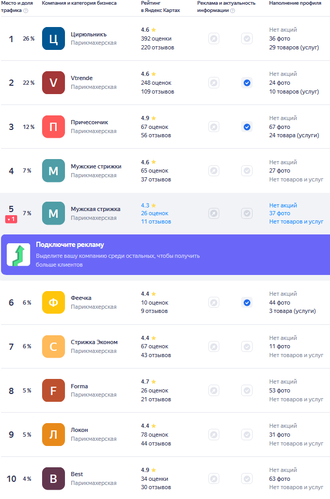Click the advertising icon in Forma row
Viewport: 330px width, 499px height.
click(214, 390)
